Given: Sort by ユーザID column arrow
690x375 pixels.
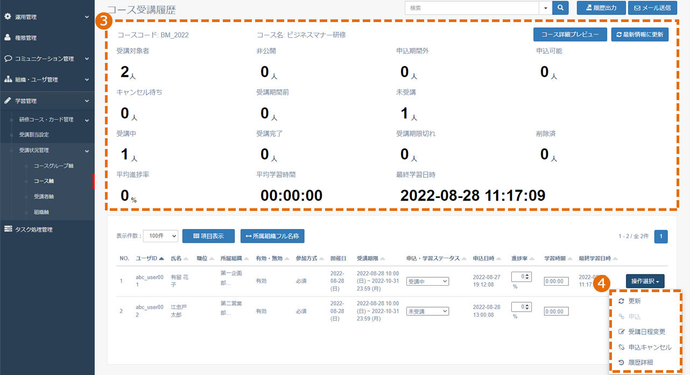Looking at the screenshot, I should [x=161, y=259].
